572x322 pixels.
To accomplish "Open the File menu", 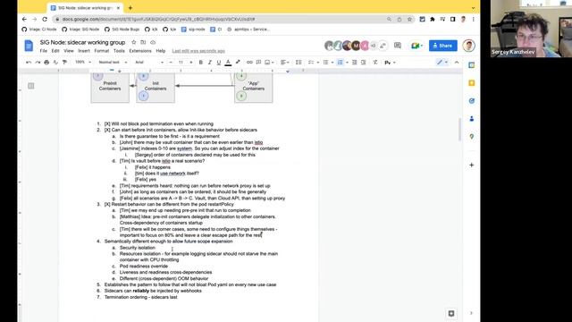I will [44, 51].
